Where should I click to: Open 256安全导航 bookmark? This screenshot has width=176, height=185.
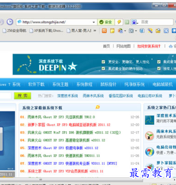coord(15,31)
